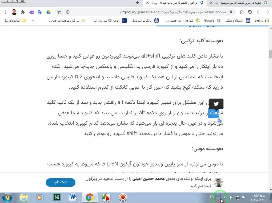272x203 pixels.
Task: Open the Google Drive extension
Action: click(x=49, y=12)
